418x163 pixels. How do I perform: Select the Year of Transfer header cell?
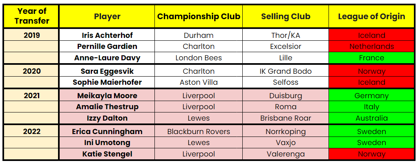point(31,17)
